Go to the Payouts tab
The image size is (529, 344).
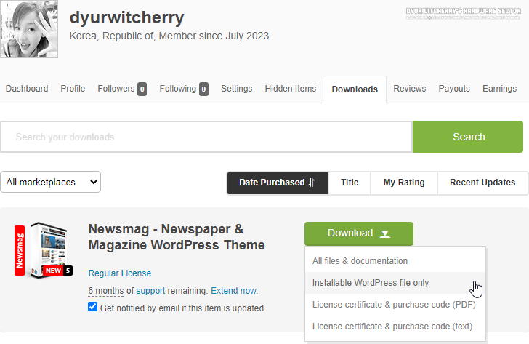pos(454,89)
